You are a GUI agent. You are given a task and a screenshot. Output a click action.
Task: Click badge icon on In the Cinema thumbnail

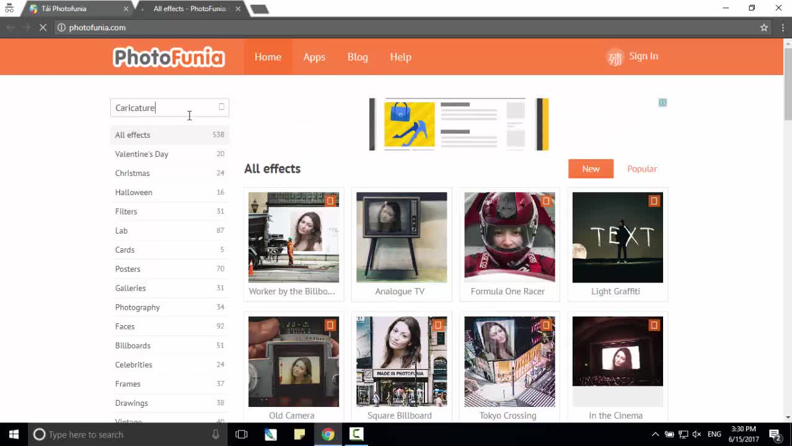pyautogui.click(x=654, y=325)
